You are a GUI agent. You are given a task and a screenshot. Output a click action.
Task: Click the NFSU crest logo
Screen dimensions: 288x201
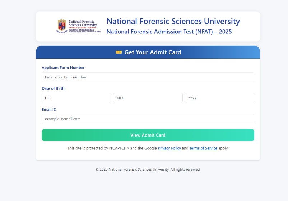(x=62, y=24)
